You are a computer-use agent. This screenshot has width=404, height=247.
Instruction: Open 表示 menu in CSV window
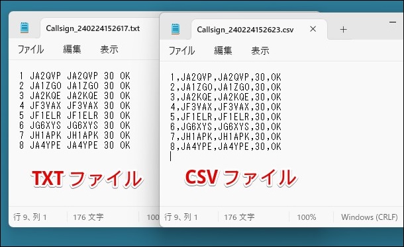(x=260, y=51)
